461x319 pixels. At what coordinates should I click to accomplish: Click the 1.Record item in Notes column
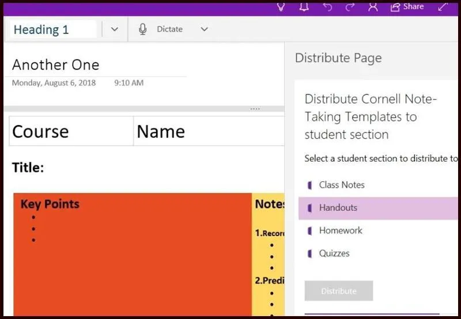pyautogui.click(x=270, y=233)
